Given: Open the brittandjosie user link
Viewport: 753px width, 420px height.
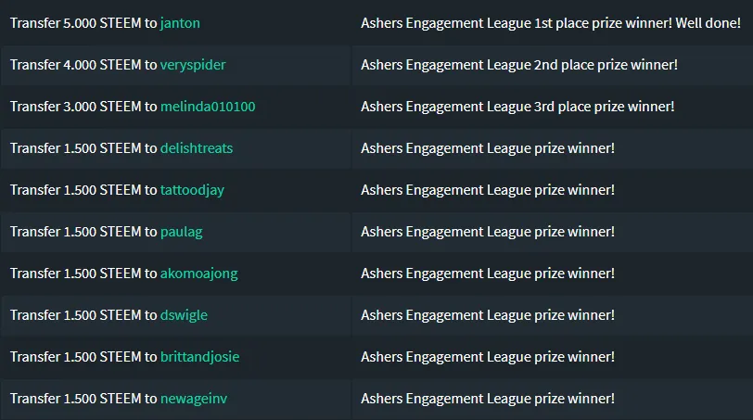Looking at the screenshot, I should [199, 357].
